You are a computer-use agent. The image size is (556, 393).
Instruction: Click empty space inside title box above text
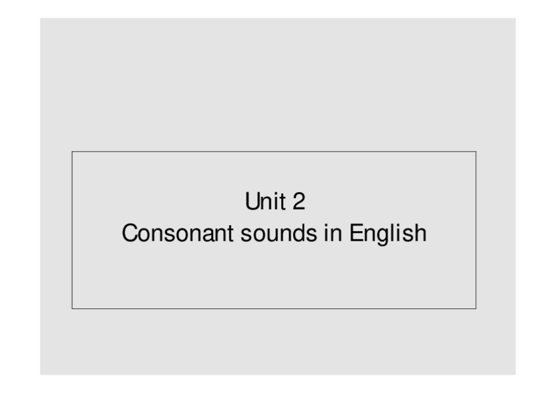coord(274,171)
